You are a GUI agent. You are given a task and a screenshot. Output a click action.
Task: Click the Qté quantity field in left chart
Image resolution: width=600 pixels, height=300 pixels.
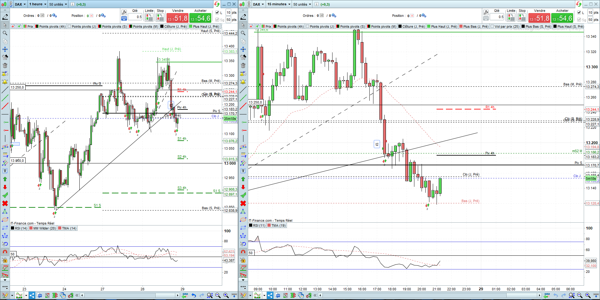pos(135,17)
